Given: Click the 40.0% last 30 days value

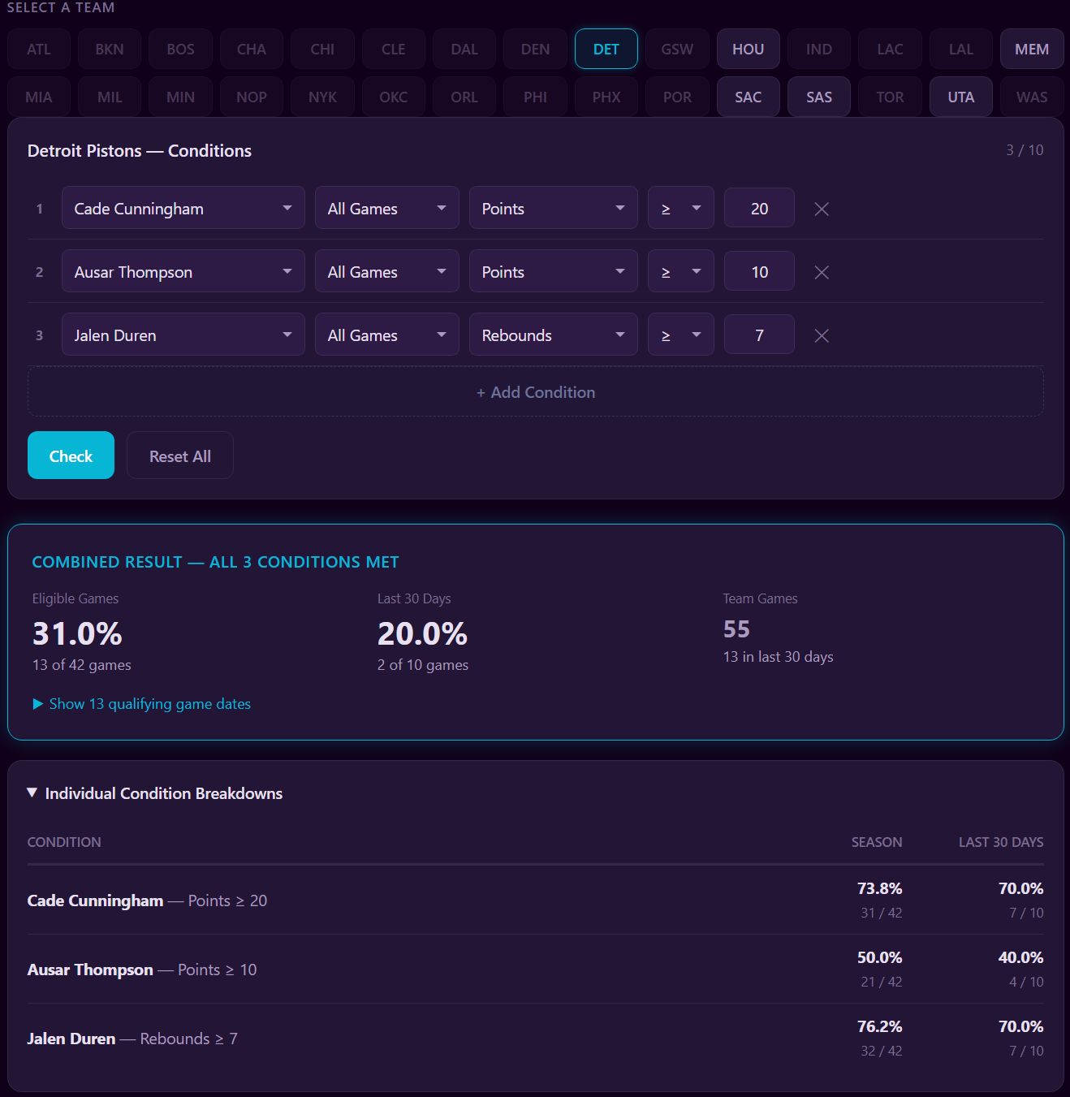Looking at the screenshot, I should pos(1021,957).
